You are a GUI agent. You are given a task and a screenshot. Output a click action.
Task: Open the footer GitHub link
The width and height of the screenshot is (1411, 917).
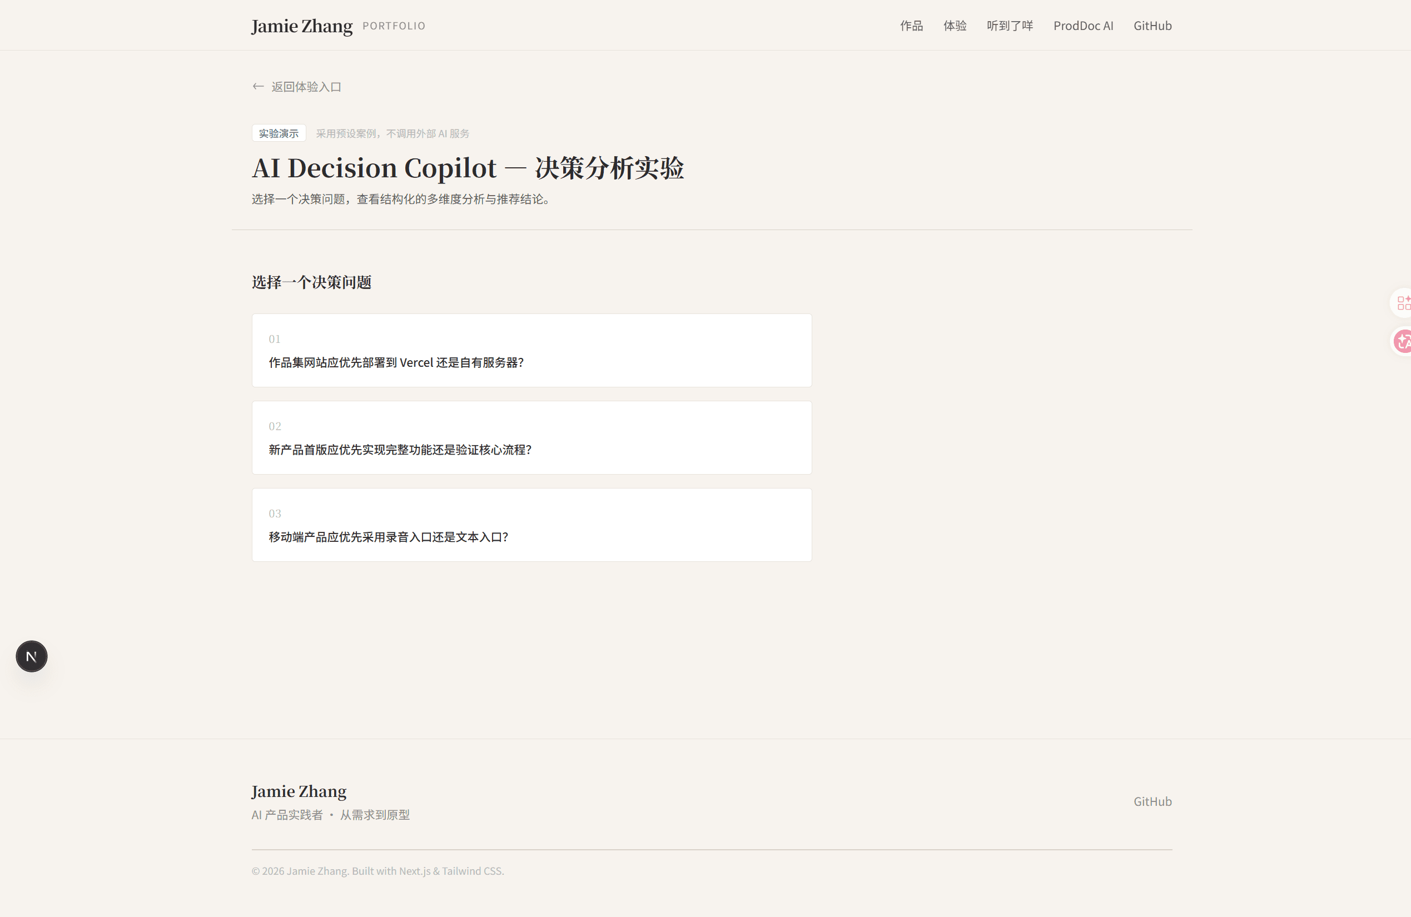click(1152, 801)
